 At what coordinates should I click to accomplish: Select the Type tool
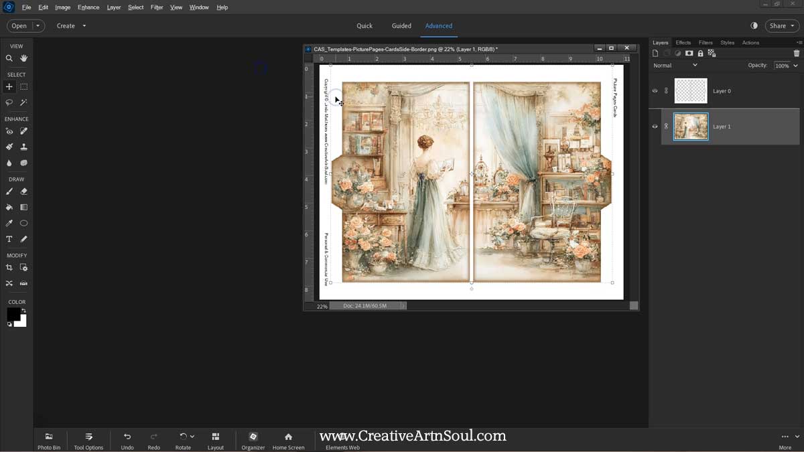[9, 239]
